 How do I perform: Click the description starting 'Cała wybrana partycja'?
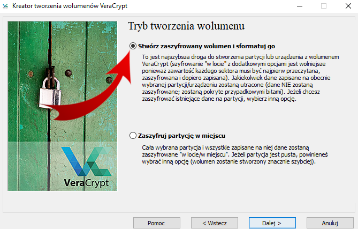coord(235,154)
